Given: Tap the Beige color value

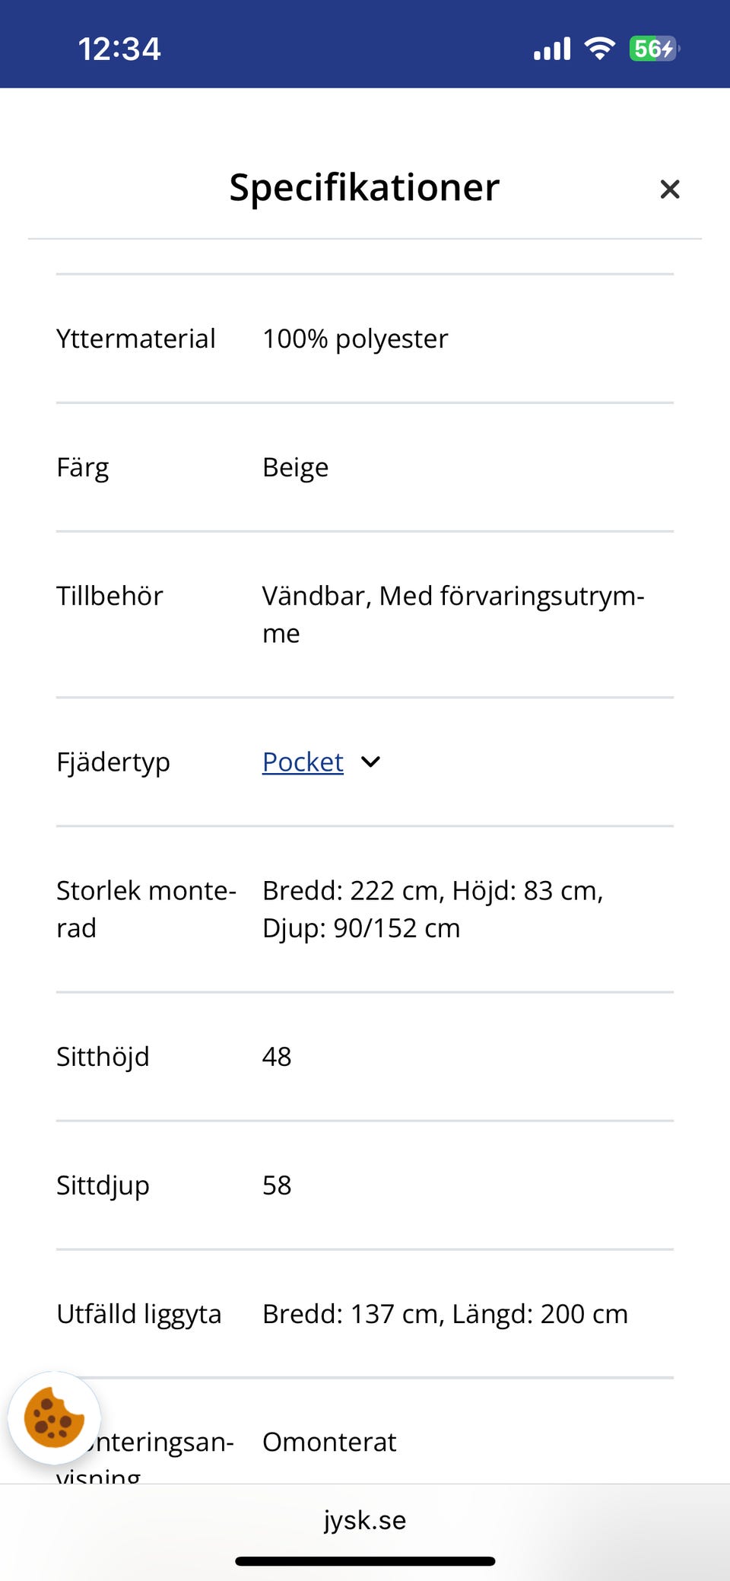Looking at the screenshot, I should click(x=295, y=467).
